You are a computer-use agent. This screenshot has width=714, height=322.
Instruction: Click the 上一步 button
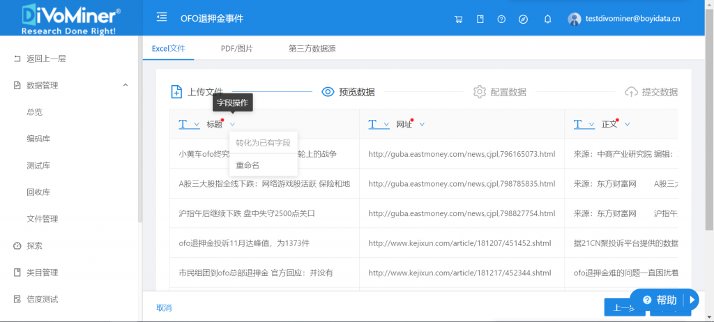pyautogui.click(x=624, y=308)
